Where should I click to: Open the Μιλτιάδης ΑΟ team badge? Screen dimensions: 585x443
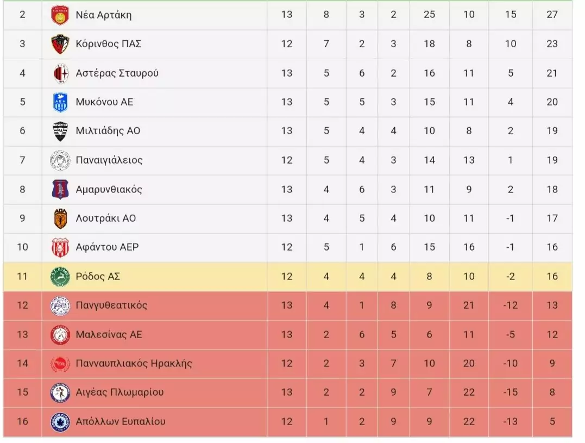pos(60,131)
